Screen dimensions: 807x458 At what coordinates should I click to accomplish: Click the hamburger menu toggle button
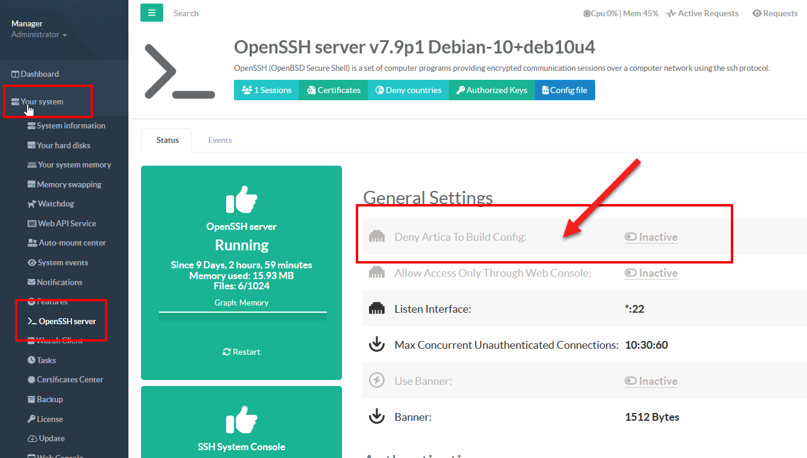click(x=152, y=13)
